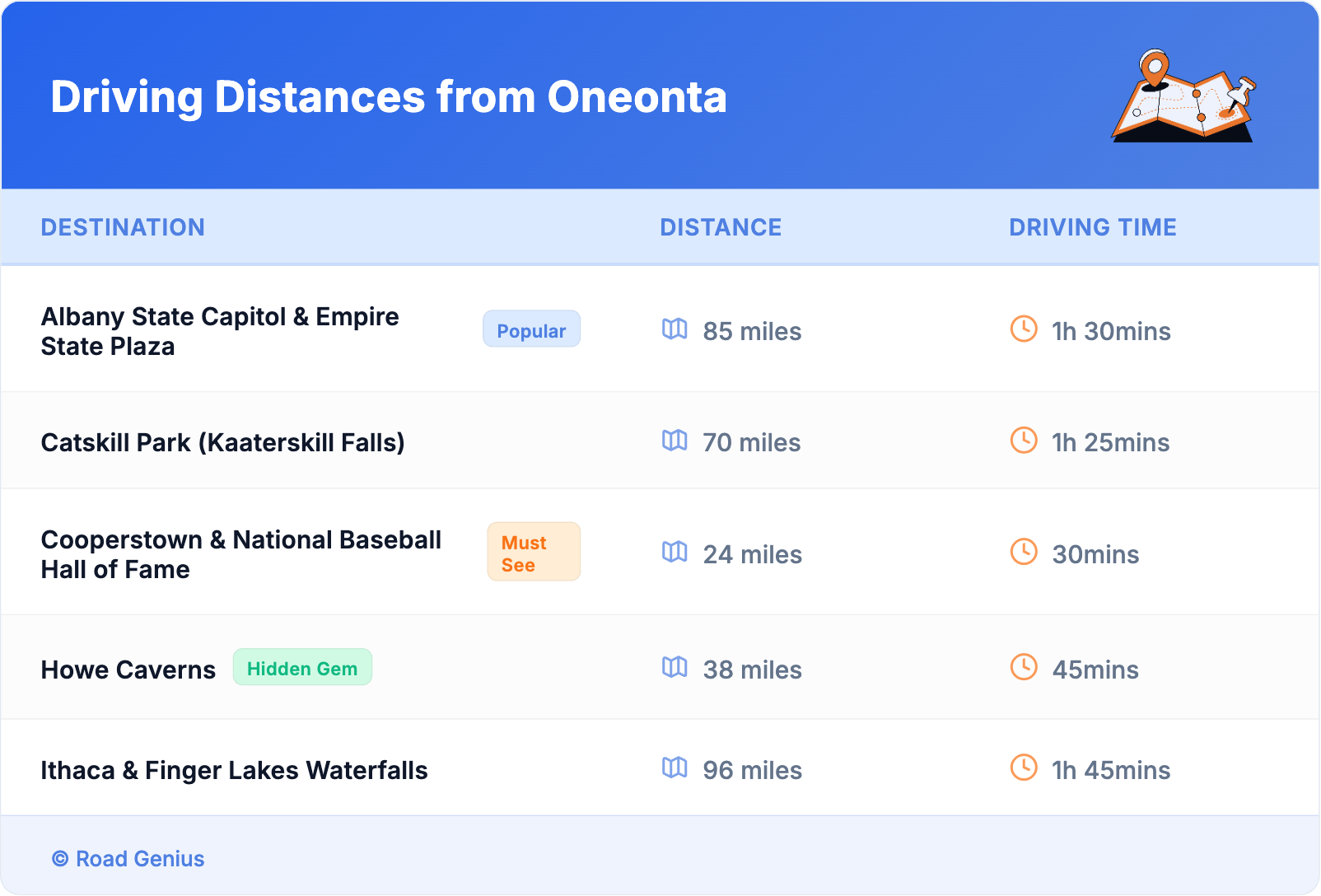1321x896 pixels.
Task: Click the Driving Time column header
Action: click(1092, 227)
